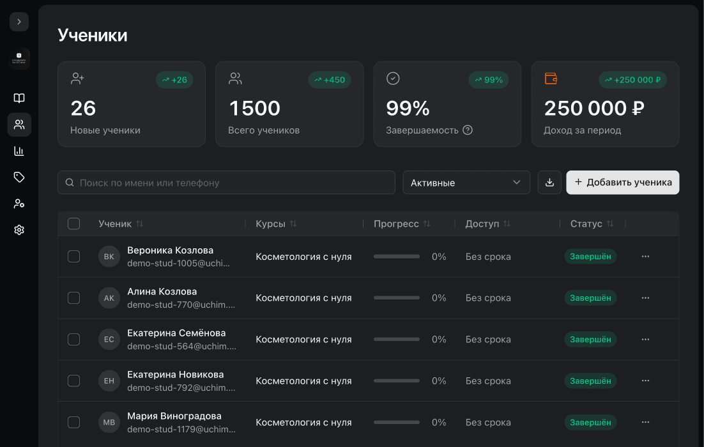The image size is (704, 447).
Task: Click the search by name or phone field
Action: (x=226, y=183)
